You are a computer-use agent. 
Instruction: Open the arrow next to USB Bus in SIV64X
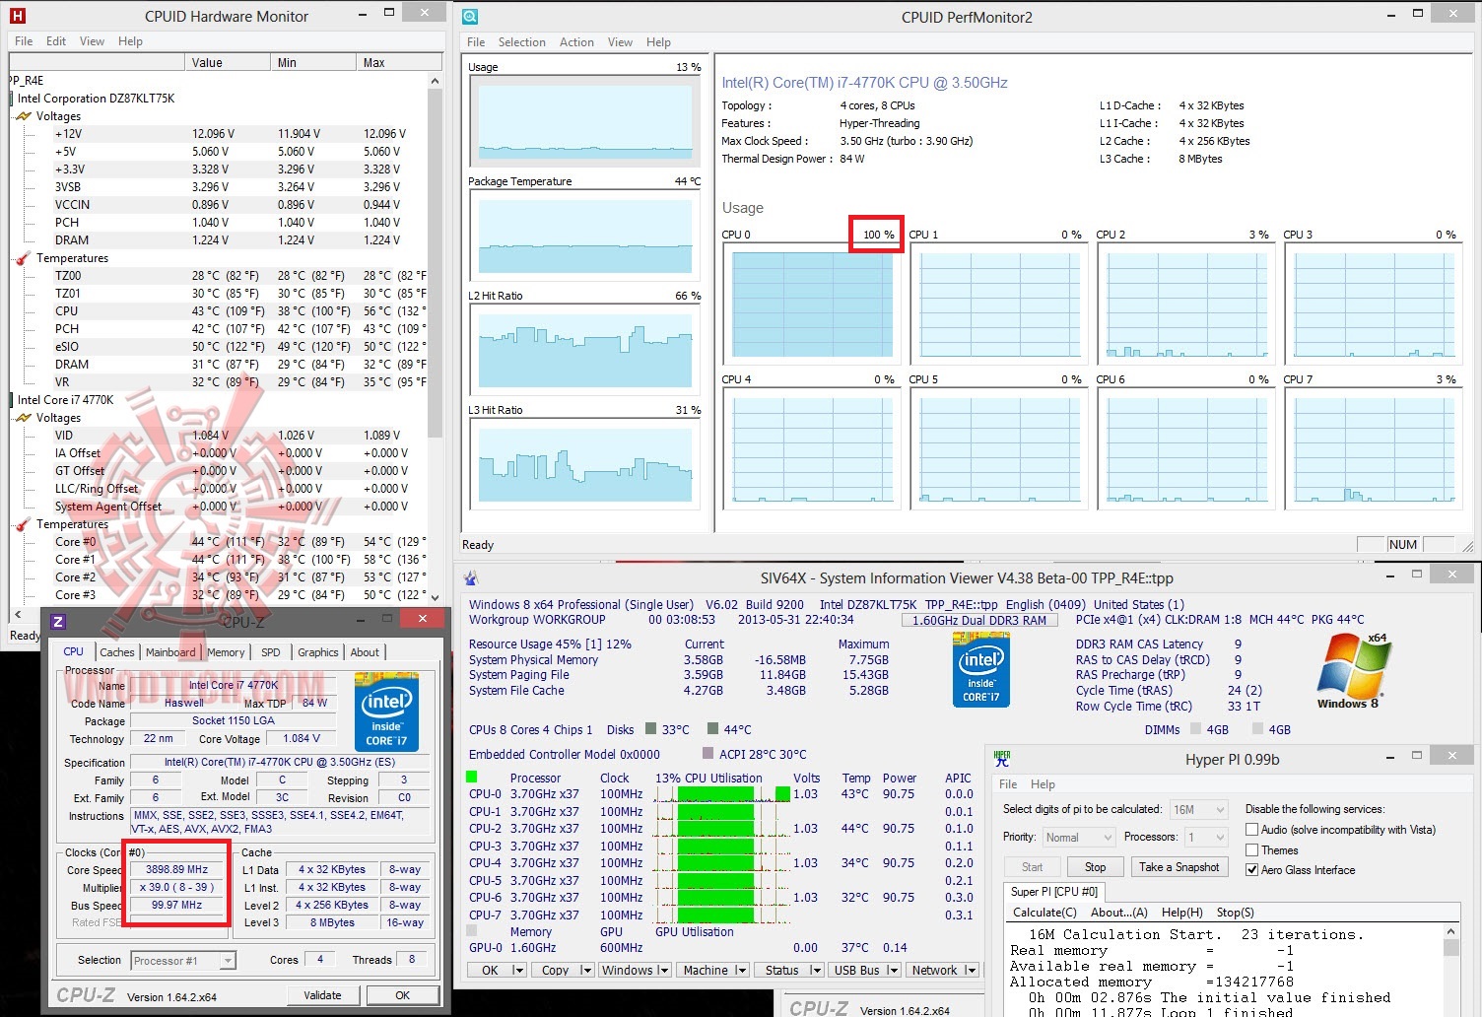[893, 971]
